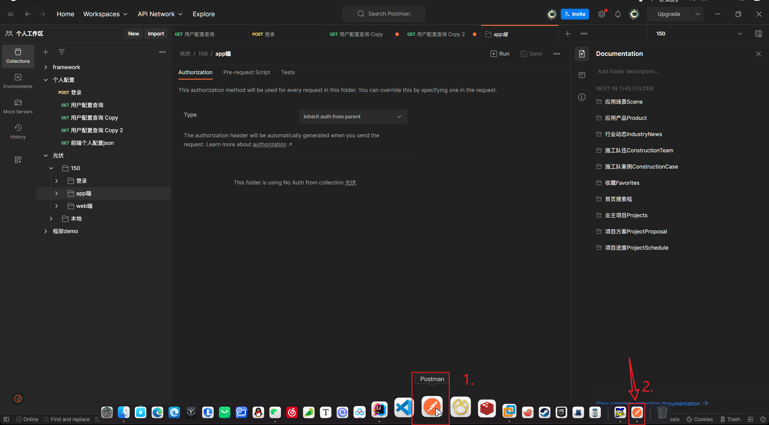Toggle the info panel in the right rail
The height and width of the screenshot is (425, 769).
pyautogui.click(x=582, y=97)
